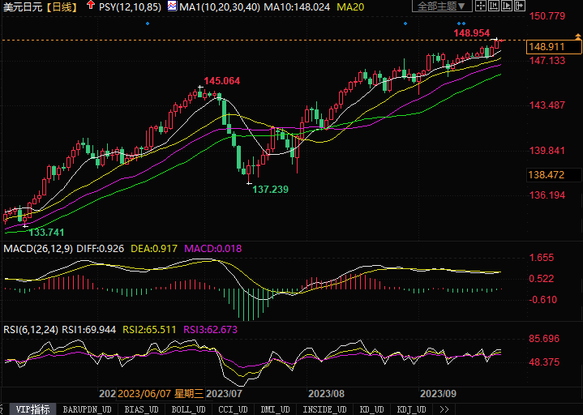Click the 1.655 MACD axis label
Image resolution: width=583 pixels, height=415 pixels.
click(542, 258)
